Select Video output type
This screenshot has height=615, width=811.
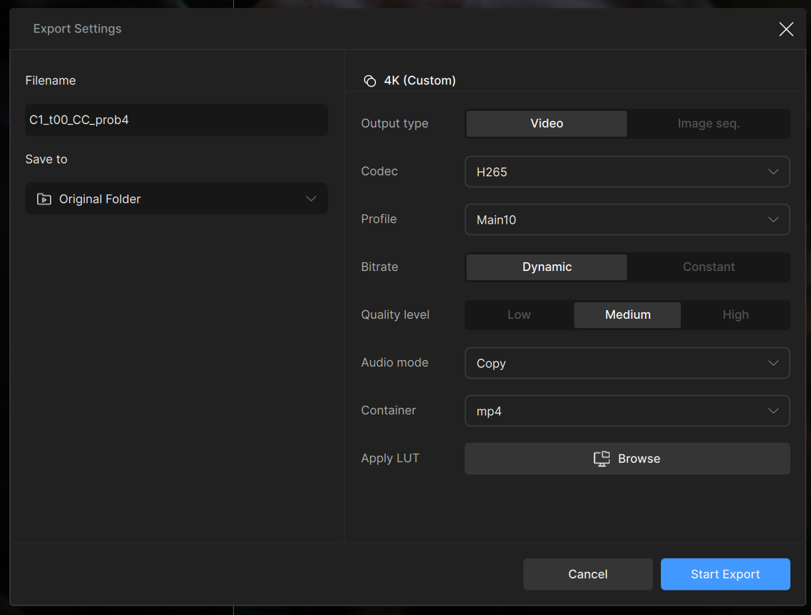[547, 124]
